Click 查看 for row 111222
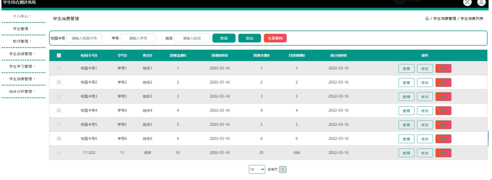Viewport: 492px width, 180px height. tap(406, 153)
